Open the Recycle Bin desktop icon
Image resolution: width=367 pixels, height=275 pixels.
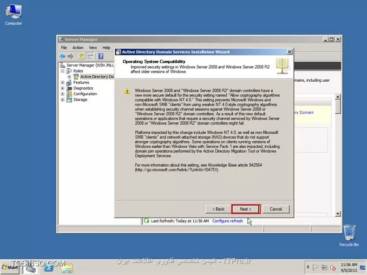(x=349, y=235)
